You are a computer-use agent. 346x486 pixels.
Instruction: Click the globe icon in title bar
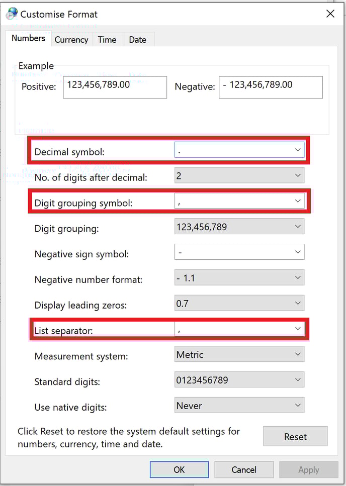[12, 14]
